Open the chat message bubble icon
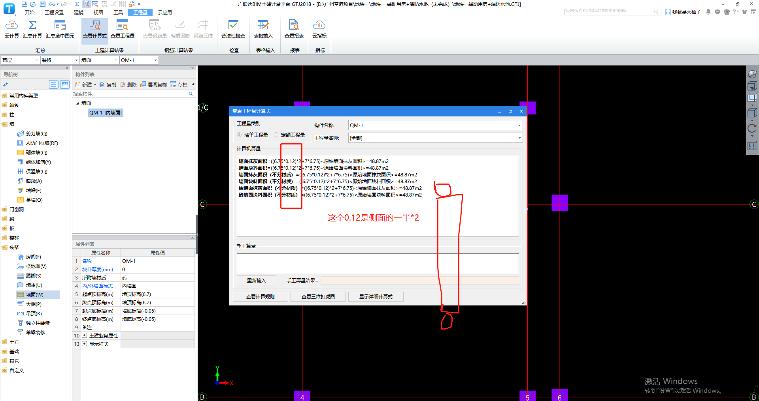The width and height of the screenshot is (759, 401). tap(717, 12)
